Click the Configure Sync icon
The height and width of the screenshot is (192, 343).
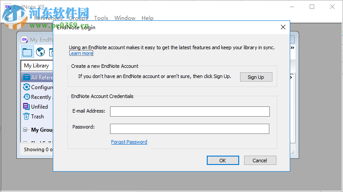click(27, 87)
